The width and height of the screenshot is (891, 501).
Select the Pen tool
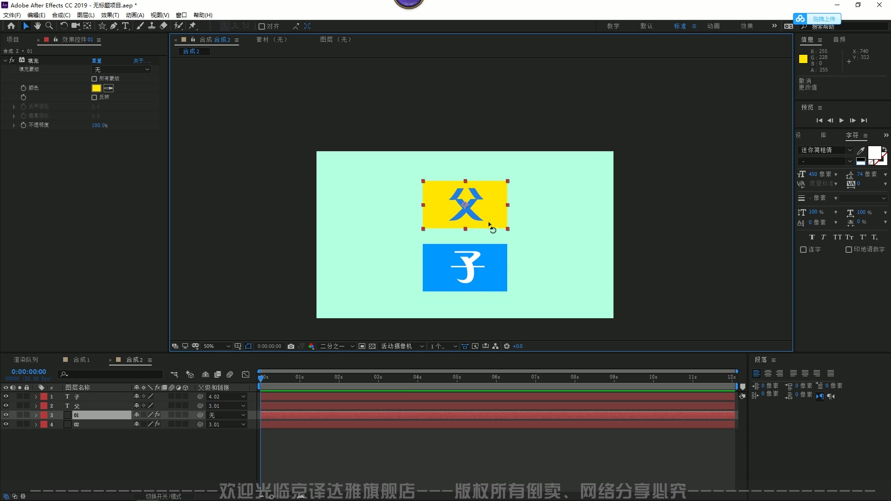tap(114, 26)
